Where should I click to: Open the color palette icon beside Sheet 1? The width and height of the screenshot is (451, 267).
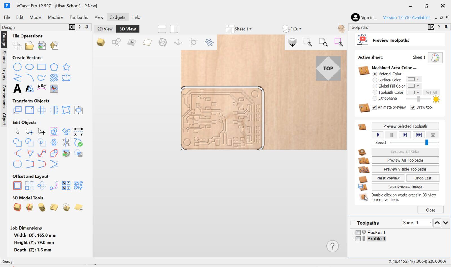click(x=435, y=57)
